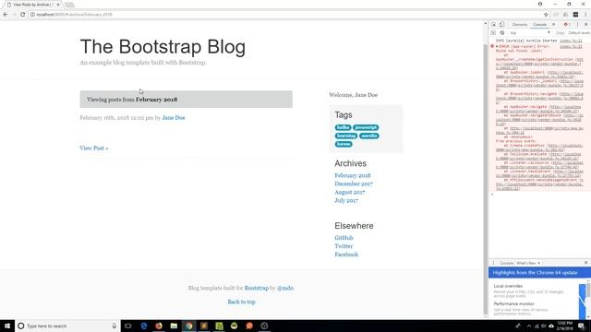
Task: Click the Chrome icon in the taskbar
Action: tap(188, 326)
